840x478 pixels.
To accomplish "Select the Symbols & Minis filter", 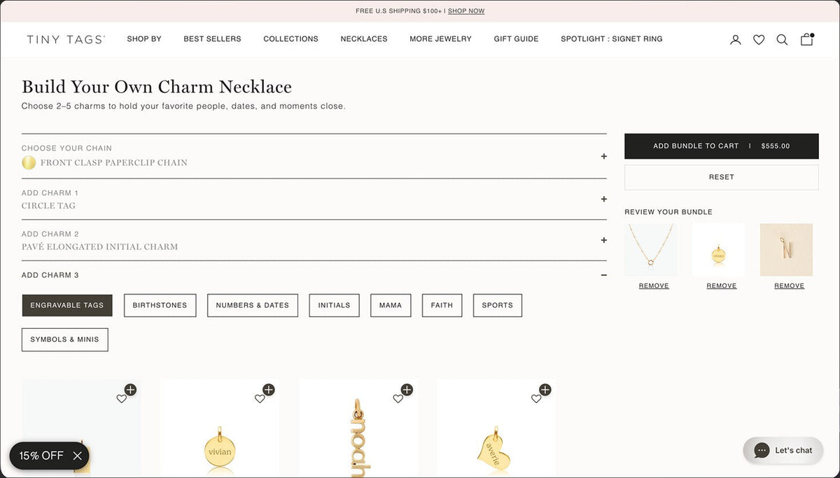I will click(64, 339).
